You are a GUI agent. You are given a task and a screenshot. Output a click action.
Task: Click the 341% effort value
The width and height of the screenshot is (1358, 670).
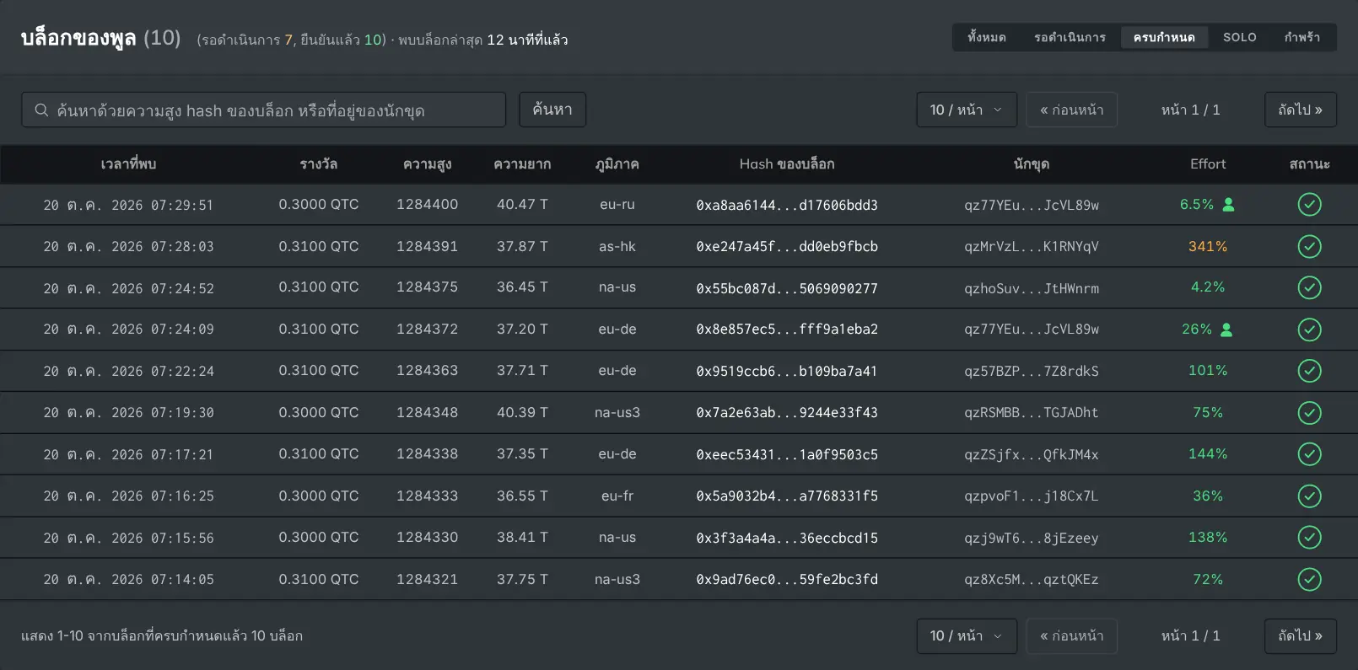(1208, 246)
